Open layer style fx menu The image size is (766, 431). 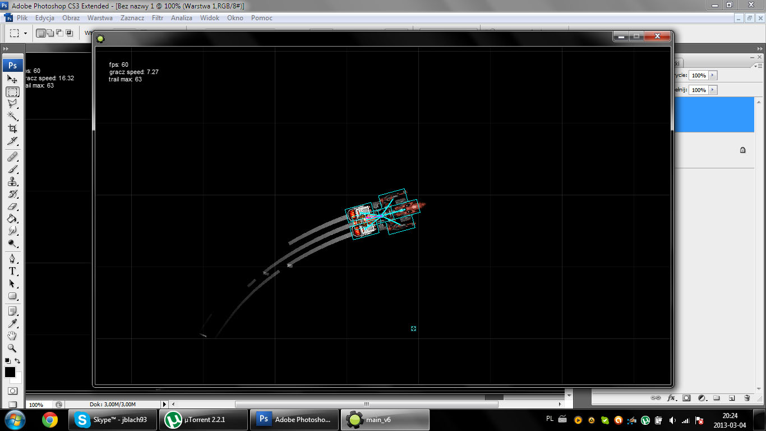tap(672, 398)
